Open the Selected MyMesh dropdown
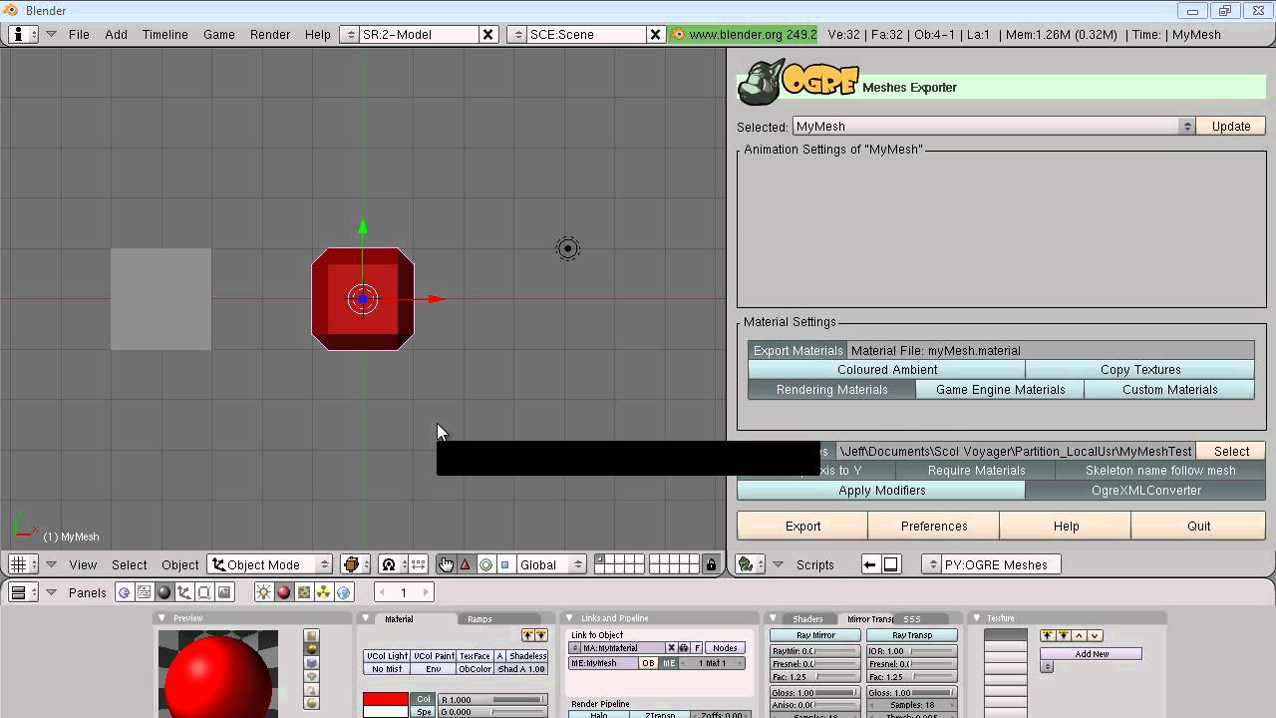The height and width of the screenshot is (718, 1276). [x=993, y=127]
